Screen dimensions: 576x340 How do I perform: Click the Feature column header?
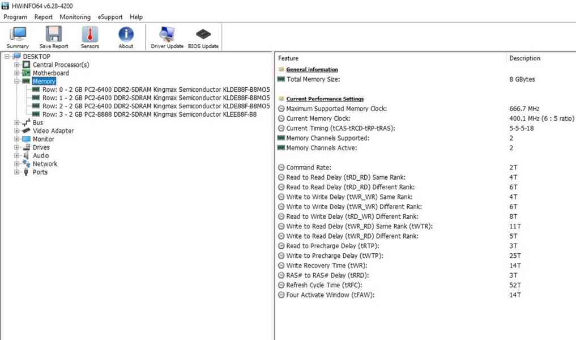[288, 58]
